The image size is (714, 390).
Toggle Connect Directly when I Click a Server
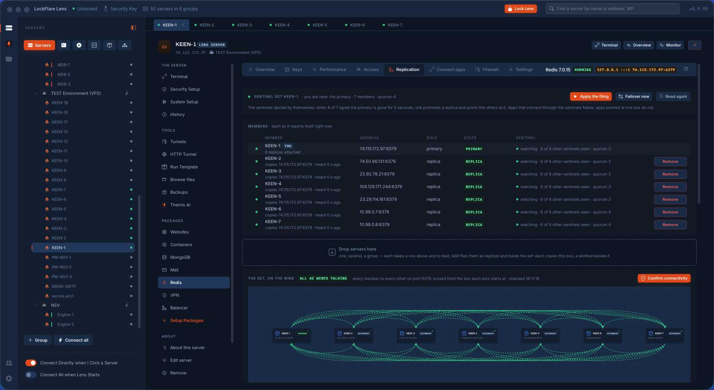pos(31,363)
